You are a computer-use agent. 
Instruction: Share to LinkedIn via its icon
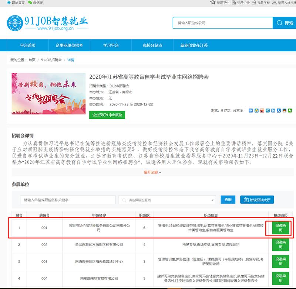pos(273,110)
